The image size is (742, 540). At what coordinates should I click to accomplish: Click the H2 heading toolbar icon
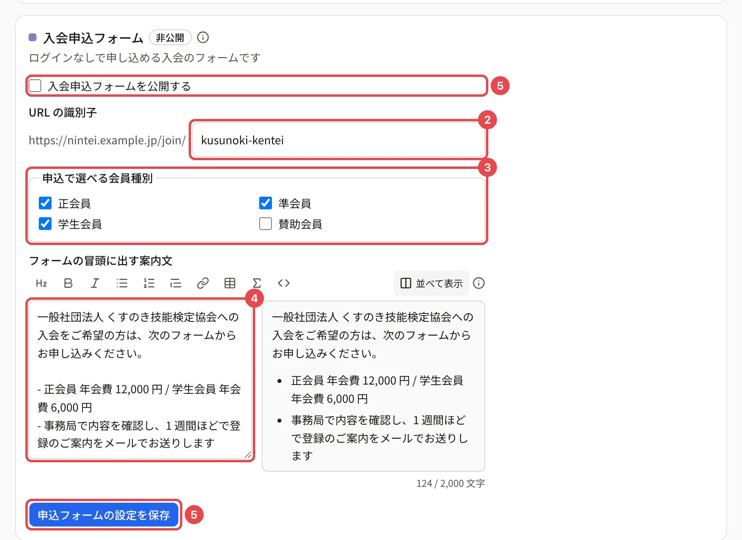pyautogui.click(x=41, y=283)
